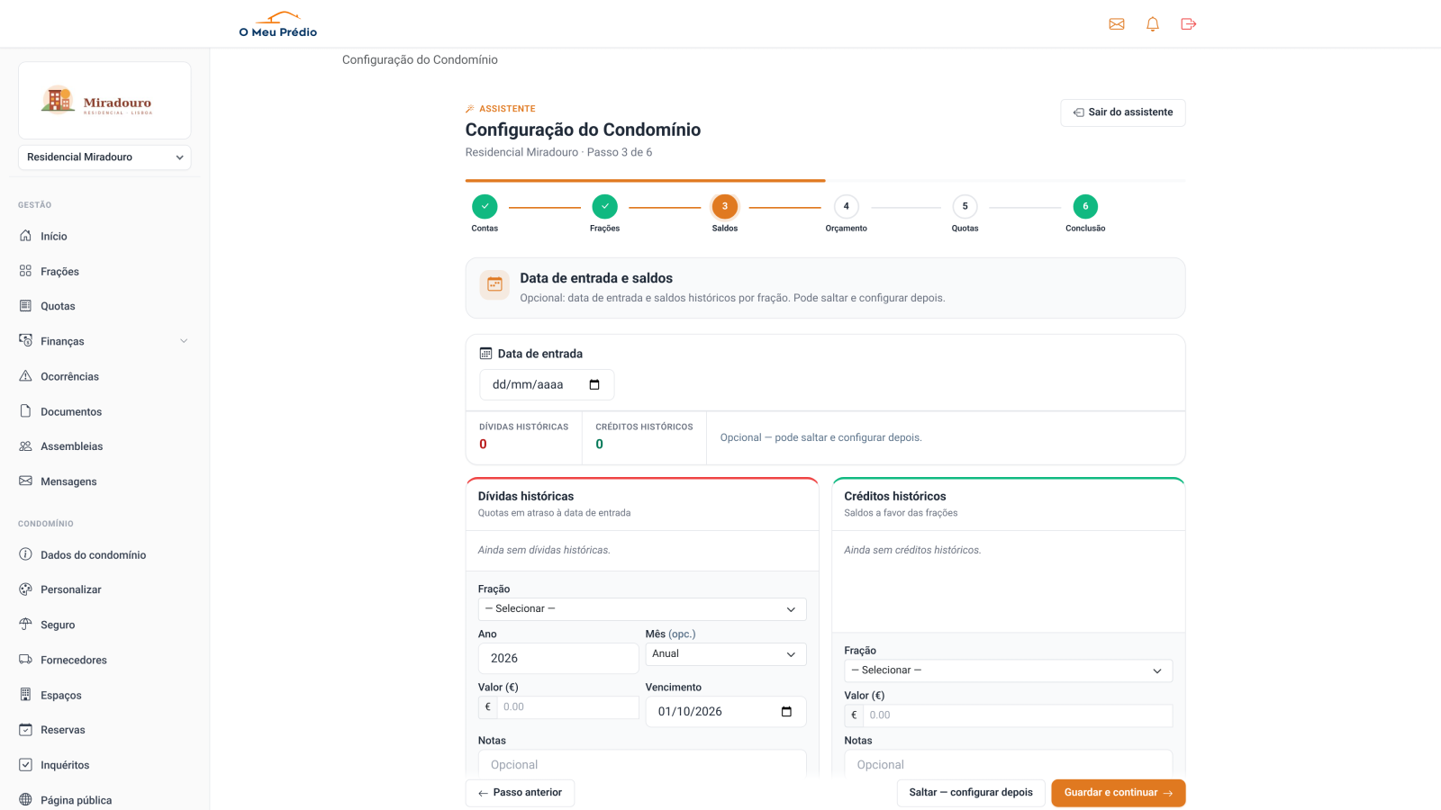Click Saltar — configurar depois button

pyautogui.click(x=971, y=793)
